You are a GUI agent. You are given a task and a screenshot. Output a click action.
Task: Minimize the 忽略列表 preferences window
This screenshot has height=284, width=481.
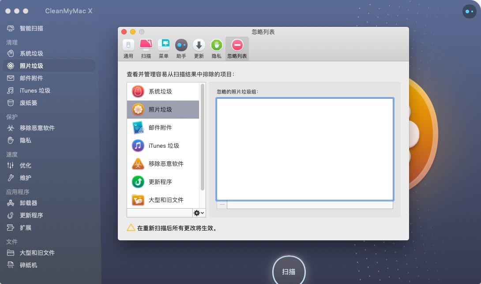point(133,32)
